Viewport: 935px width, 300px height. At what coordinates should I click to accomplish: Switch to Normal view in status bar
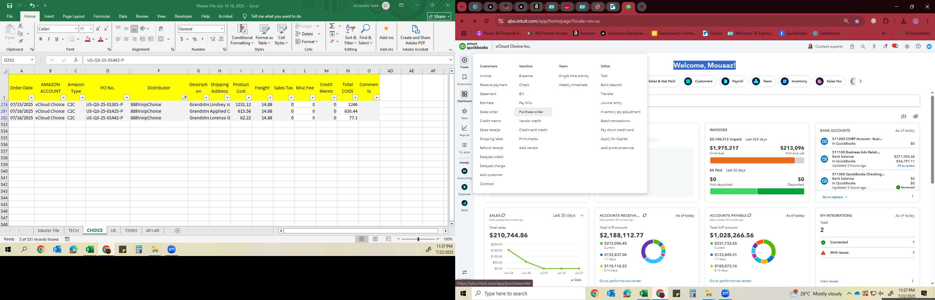tap(362, 239)
